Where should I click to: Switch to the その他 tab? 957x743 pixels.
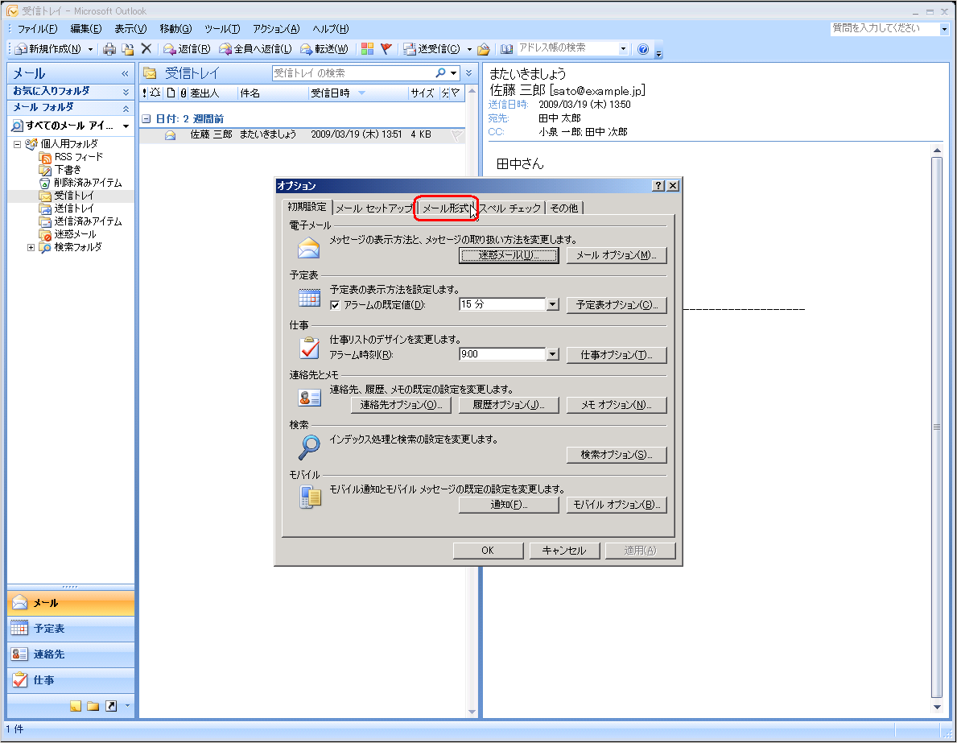coord(563,208)
